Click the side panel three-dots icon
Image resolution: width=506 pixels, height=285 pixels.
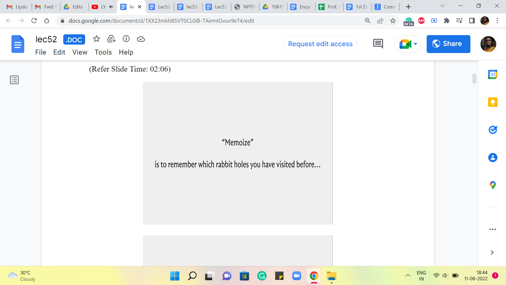click(x=493, y=229)
